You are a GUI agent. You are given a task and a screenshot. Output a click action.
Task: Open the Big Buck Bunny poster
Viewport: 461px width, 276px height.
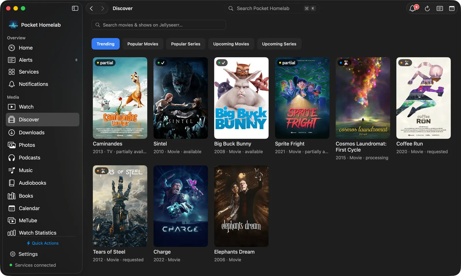[x=241, y=98]
